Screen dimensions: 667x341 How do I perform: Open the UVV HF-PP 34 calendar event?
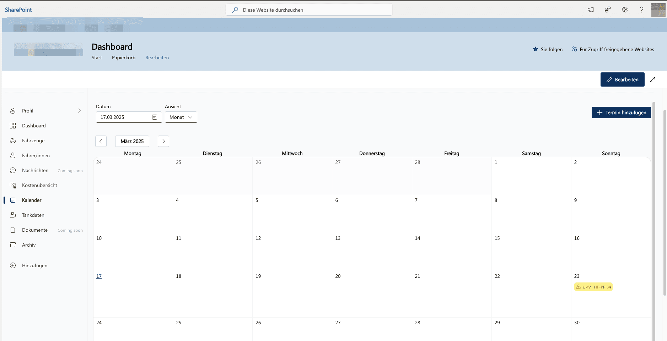(593, 286)
